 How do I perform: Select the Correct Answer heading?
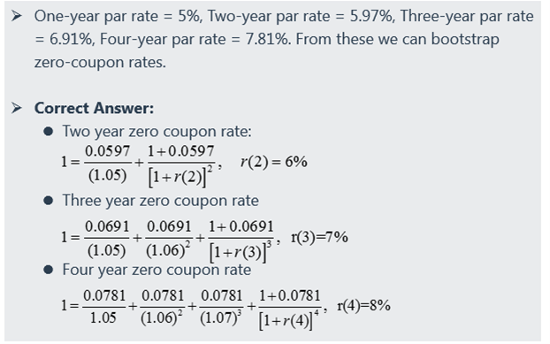[94, 108]
